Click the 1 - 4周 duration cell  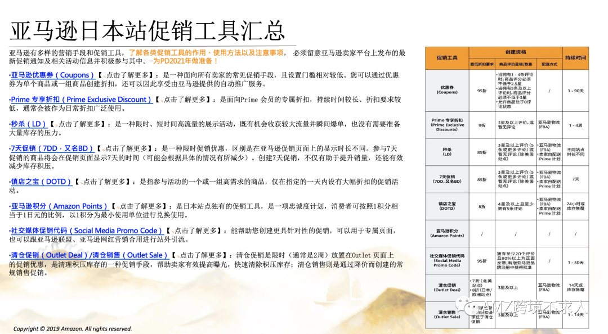click(x=575, y=125)
